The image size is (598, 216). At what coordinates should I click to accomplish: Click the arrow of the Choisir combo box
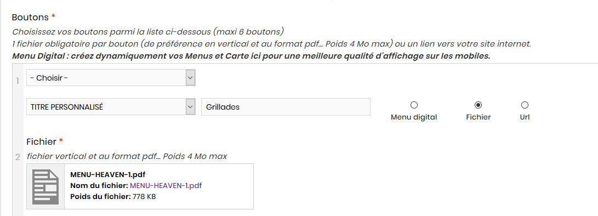point(190,78)
